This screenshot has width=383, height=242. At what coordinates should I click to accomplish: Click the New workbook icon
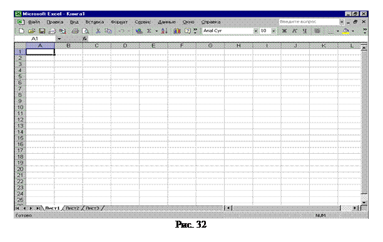21,31
